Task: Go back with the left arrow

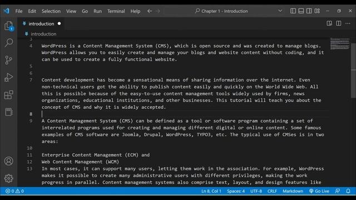Action: point(150,11)
